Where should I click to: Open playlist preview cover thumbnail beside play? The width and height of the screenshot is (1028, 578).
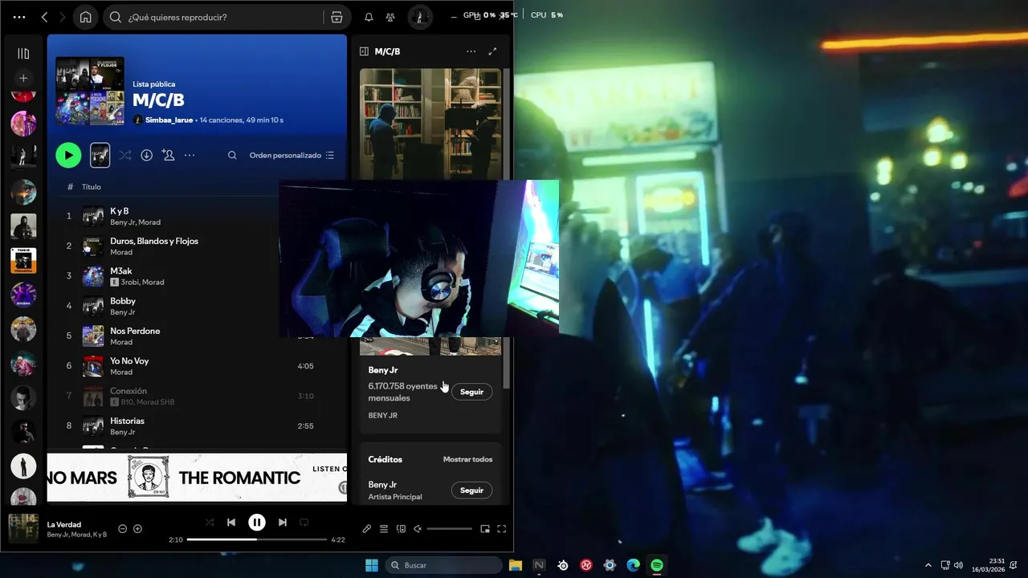click(100, 155)
